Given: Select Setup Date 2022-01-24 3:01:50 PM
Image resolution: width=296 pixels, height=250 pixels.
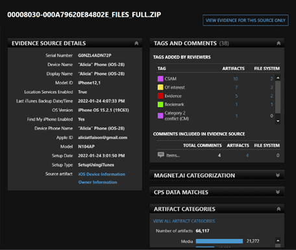Looking at the screenshot, I should (x=101, y=156).
